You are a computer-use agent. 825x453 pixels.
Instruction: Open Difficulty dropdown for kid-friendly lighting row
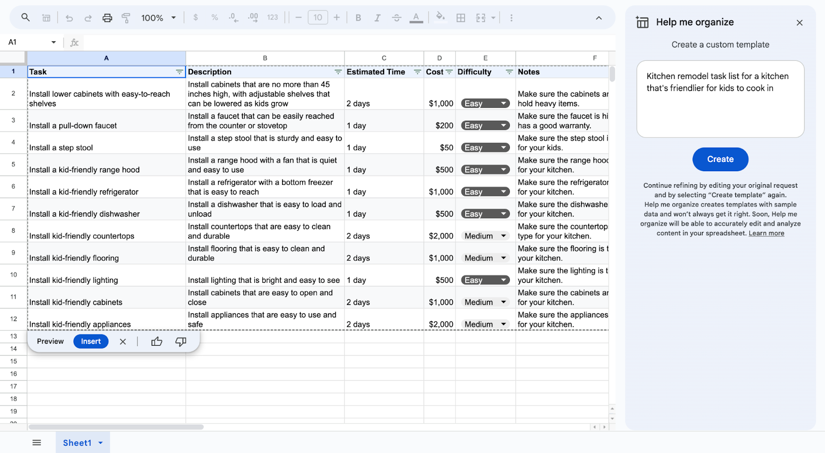tap(485, 280)
